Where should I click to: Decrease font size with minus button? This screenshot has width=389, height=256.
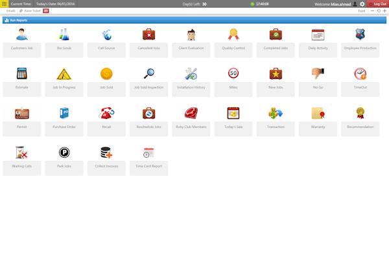coord(372,11)
